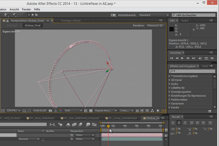
Task: Open the Fenster menu
Action: 26,9
